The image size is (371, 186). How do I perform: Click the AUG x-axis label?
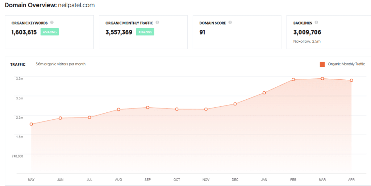point(118,180)
